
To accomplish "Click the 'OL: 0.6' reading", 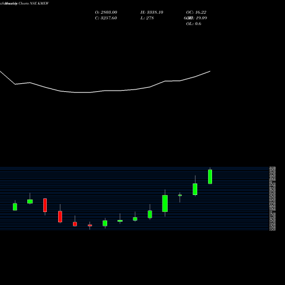I will 194,24.
